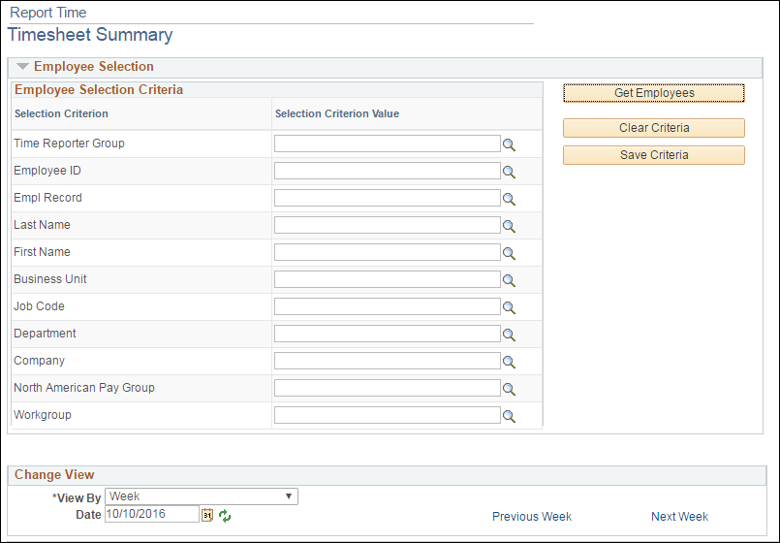Click the Get Employees button

pyautogui.click(x=654, y=93)
